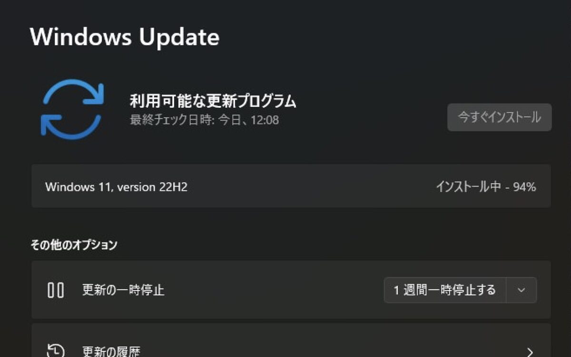This screenshot has height=357, width=571.
Task: Click the pause bars icon
Action: [x=56, y=290]
